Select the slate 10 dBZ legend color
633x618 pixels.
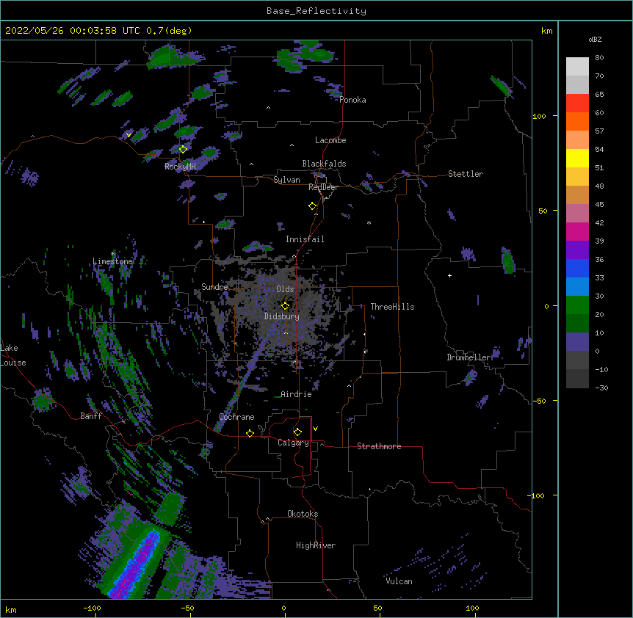point(577,342)
